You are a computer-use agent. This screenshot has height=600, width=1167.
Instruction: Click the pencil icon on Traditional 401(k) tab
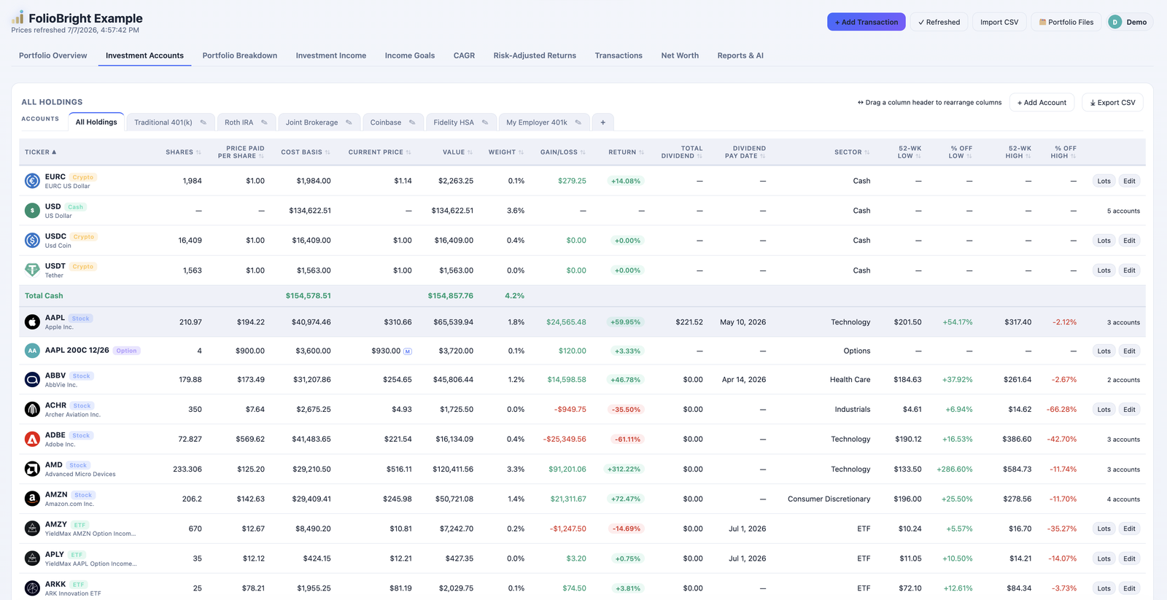(203, 122)
